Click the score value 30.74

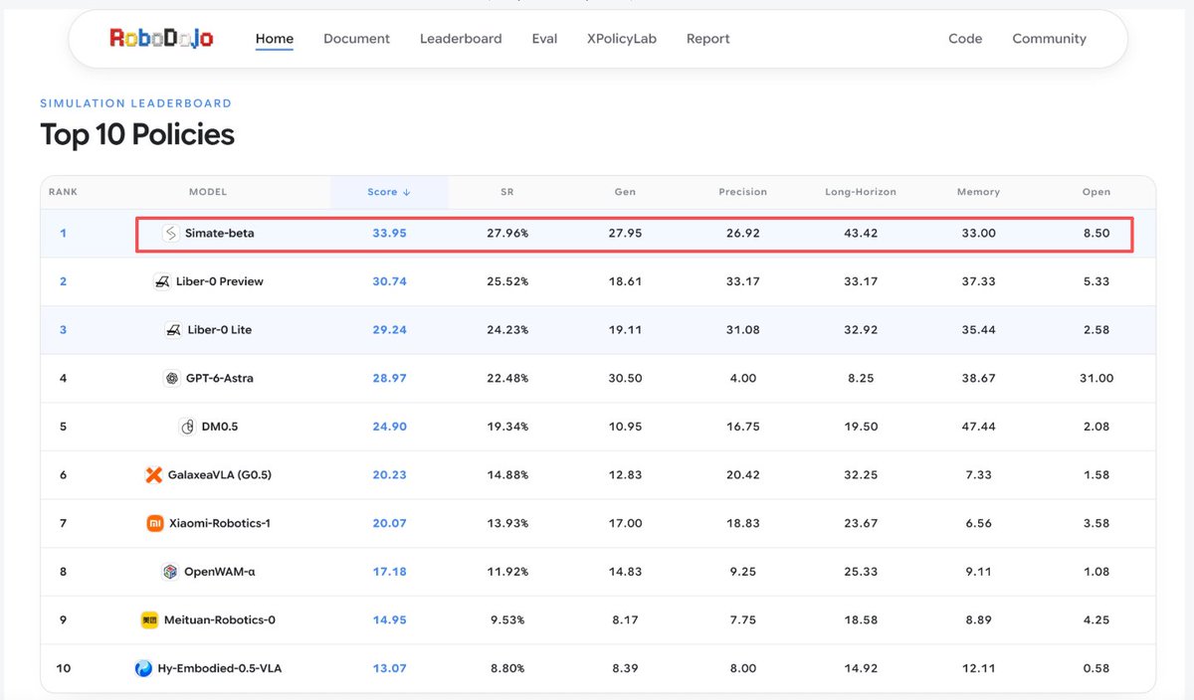point(389,281)
